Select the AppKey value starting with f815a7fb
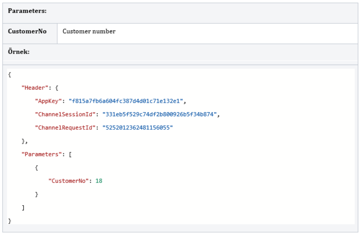Screen dimensions: 362x235 click(x=127, y=101)
